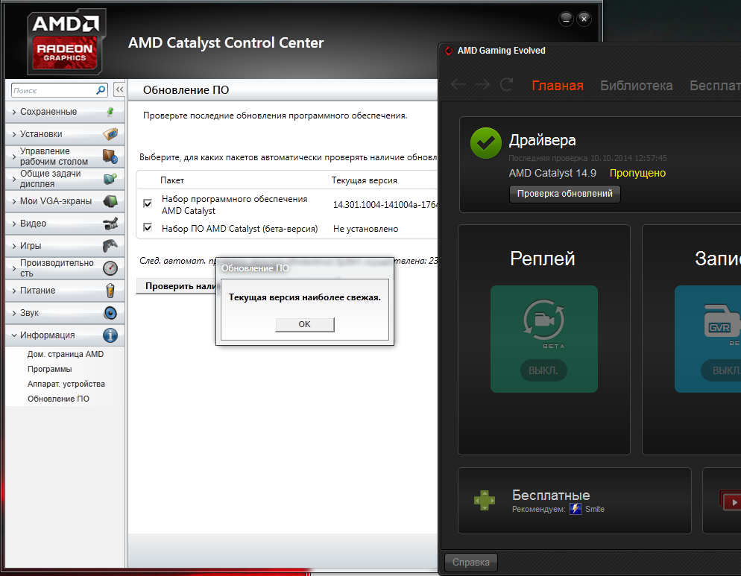Click the AMD Radeon Graphics logo
Image resolution: width=741 pixels, height=576 pixels.
pos(66,42)
